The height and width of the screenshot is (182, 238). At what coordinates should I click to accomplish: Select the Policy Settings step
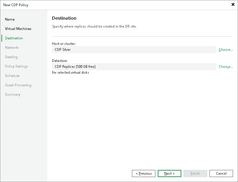coord(16,66)
